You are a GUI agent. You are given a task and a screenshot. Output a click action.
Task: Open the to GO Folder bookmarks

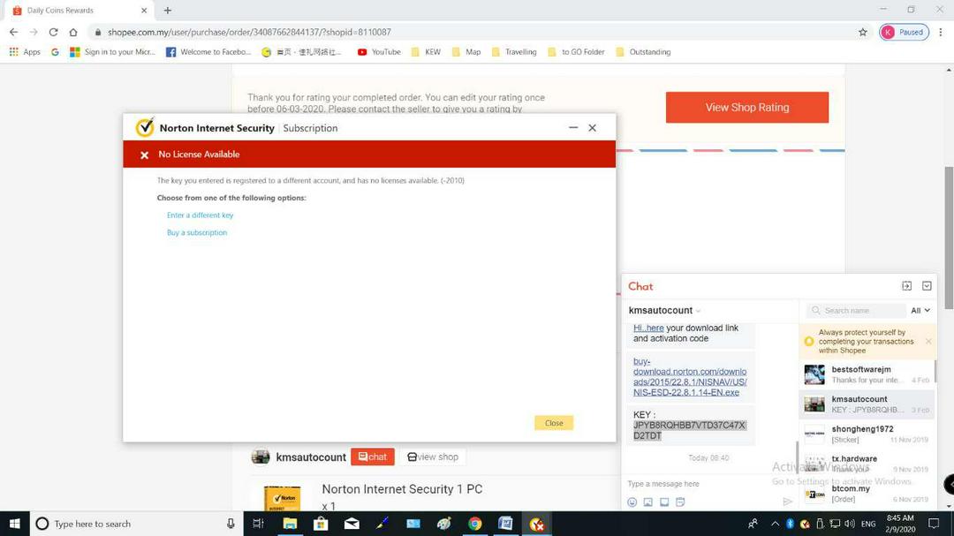[576, 52]
